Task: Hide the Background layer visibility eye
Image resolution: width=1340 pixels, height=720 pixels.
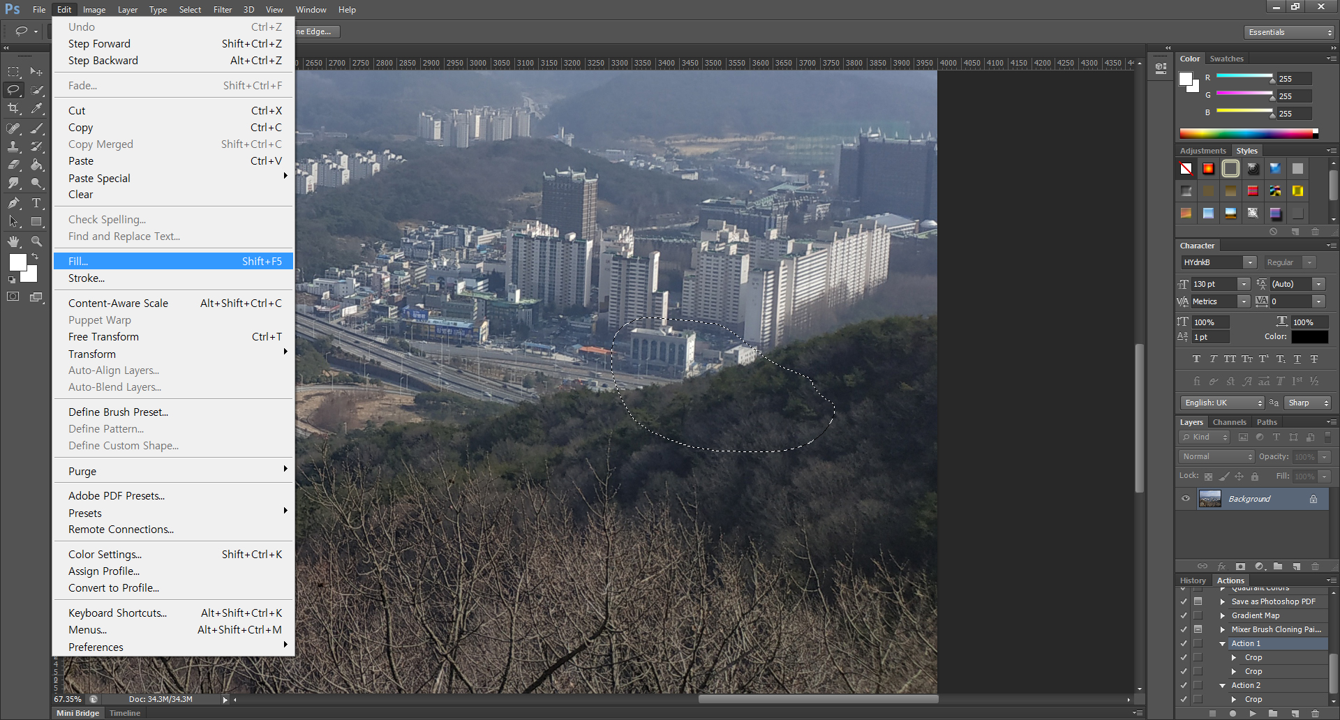Action: [1185, 499]
